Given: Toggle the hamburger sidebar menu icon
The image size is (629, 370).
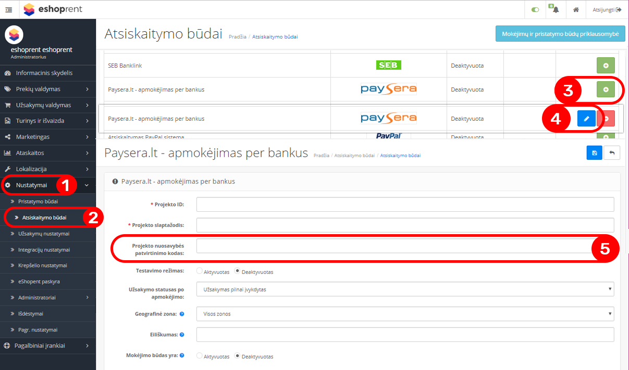Looking at the screenshot, I should coord(9,10).
